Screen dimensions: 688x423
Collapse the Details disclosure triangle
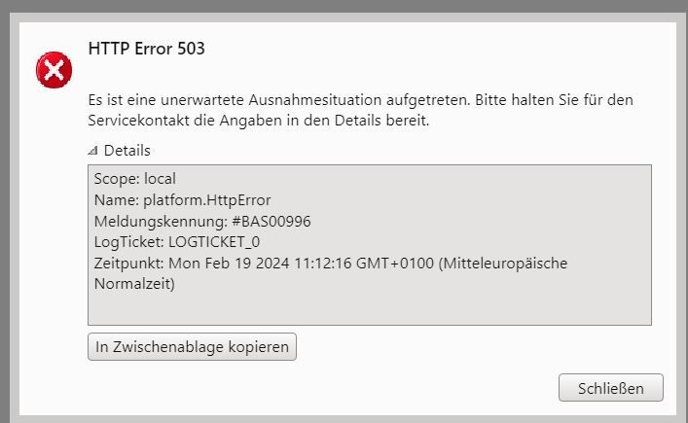92,152
